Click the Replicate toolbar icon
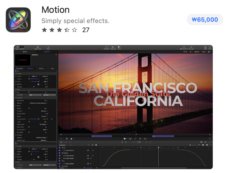Screen dimensions: 226x173 pos(191,47)
